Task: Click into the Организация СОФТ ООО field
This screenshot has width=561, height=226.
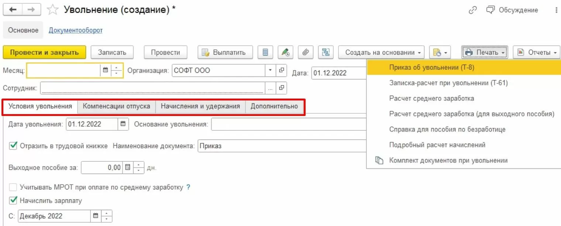Action: point(218,70)
